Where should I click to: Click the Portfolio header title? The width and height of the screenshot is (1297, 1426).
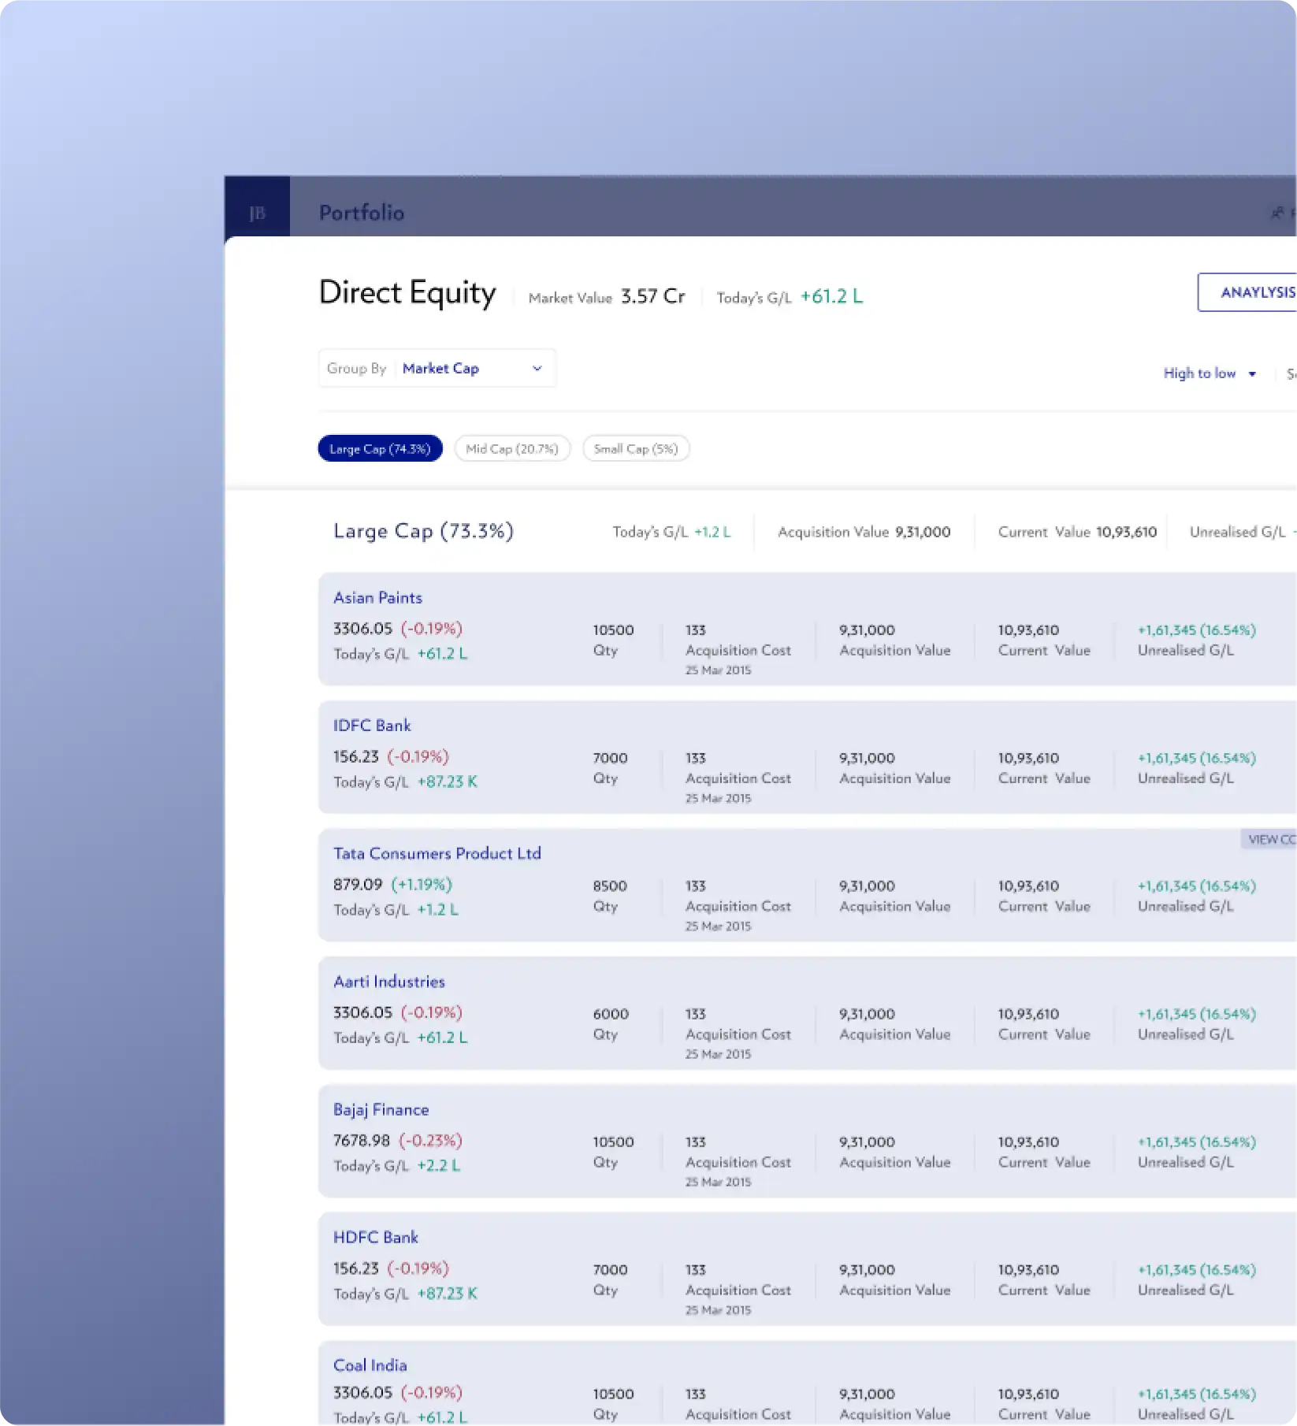[x=362, y=213]
